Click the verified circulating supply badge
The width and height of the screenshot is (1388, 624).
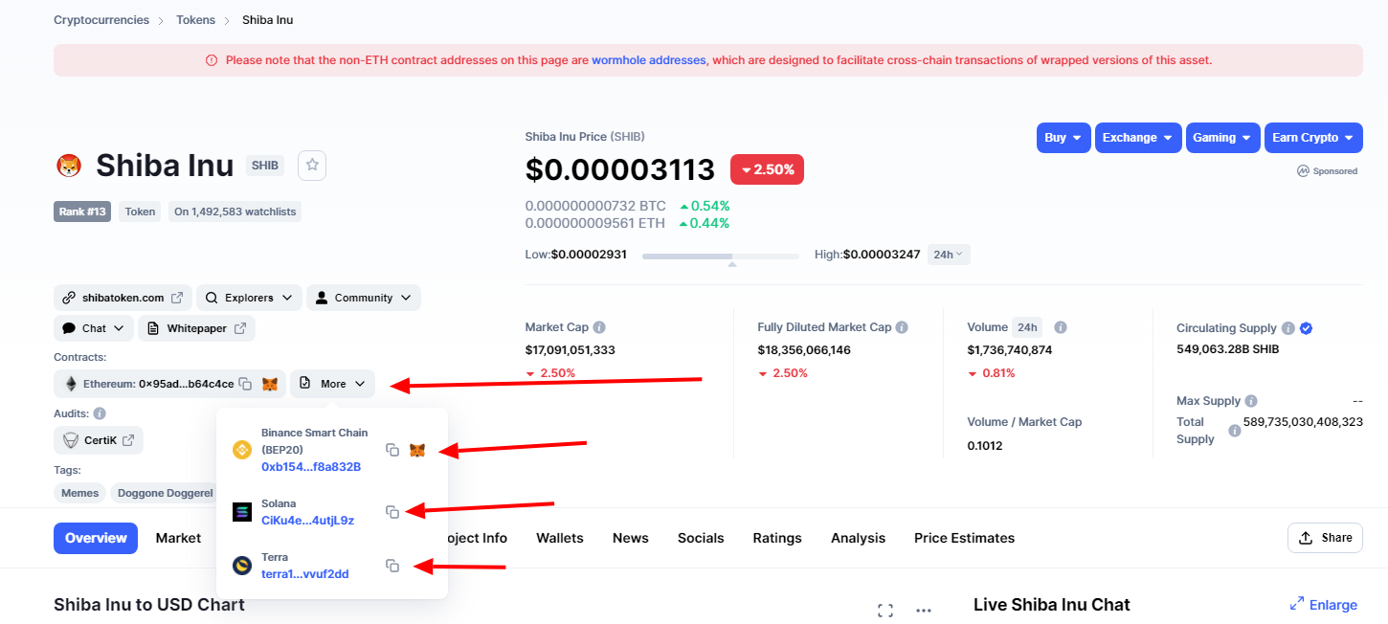[x=1307, y=328]
